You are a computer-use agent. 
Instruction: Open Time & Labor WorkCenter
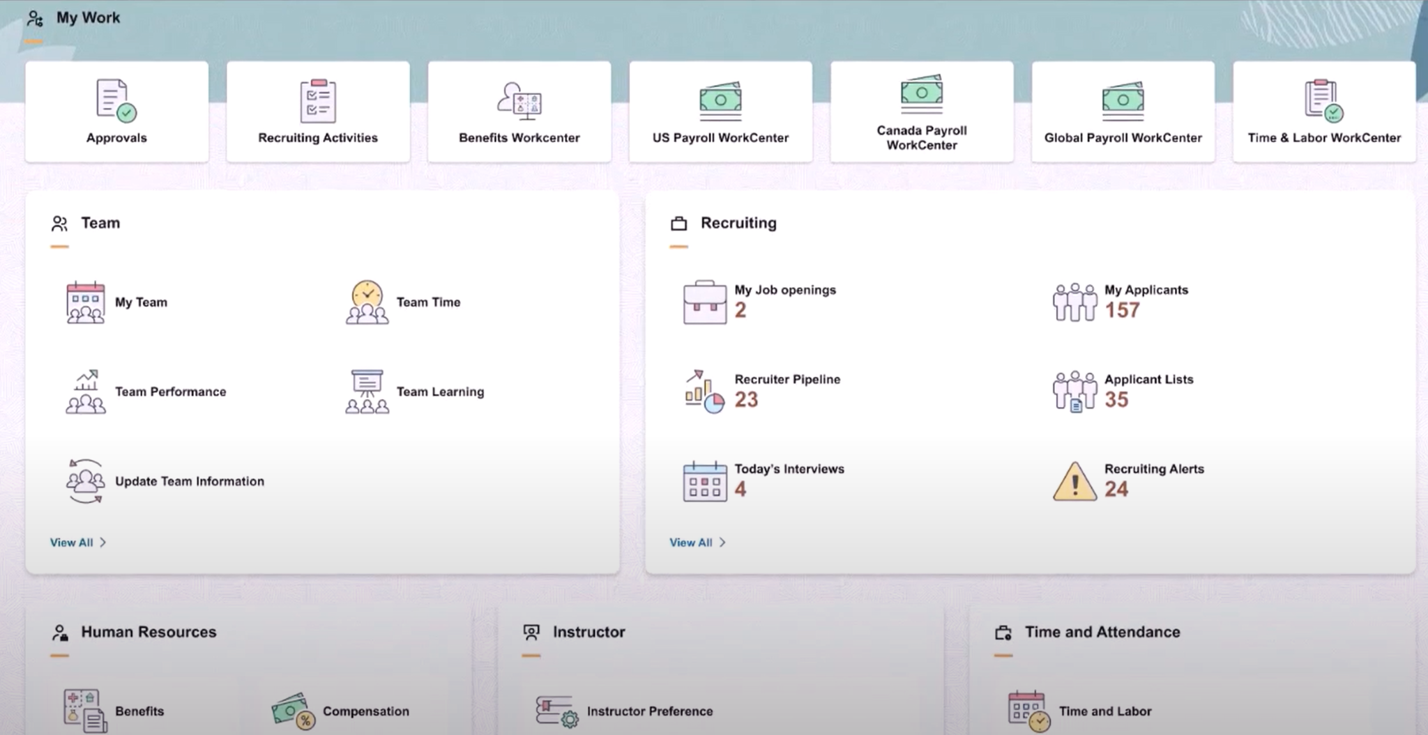(x=1323, y=111)
